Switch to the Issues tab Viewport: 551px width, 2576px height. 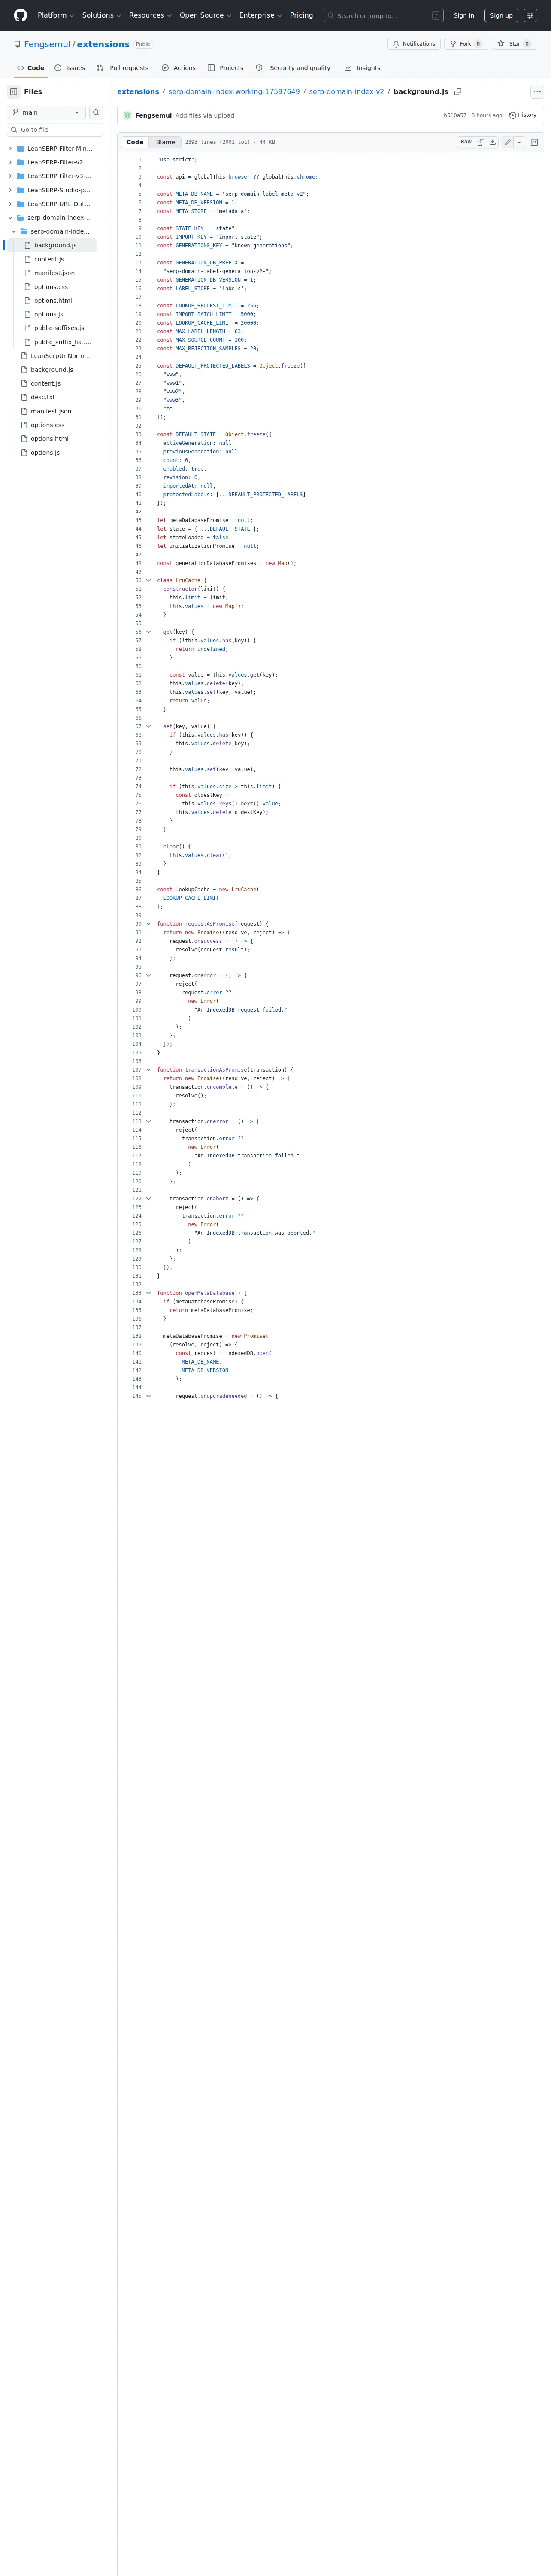(69, 68)
